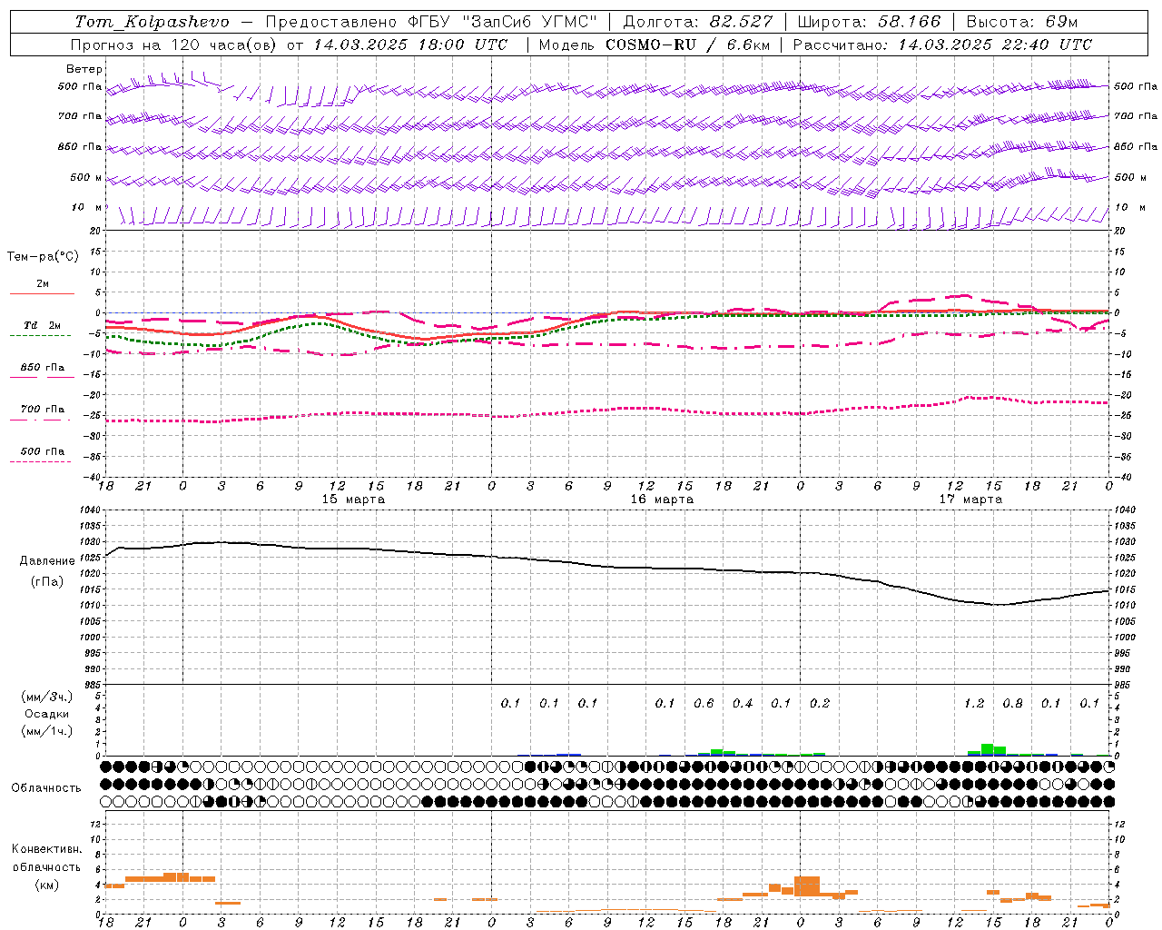Click the (гПа) unit label under Давление
This screenshot has width=1162, height=930.
click(x=47, y=582)
